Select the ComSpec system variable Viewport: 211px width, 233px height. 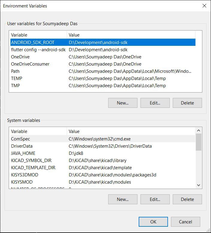21,139
